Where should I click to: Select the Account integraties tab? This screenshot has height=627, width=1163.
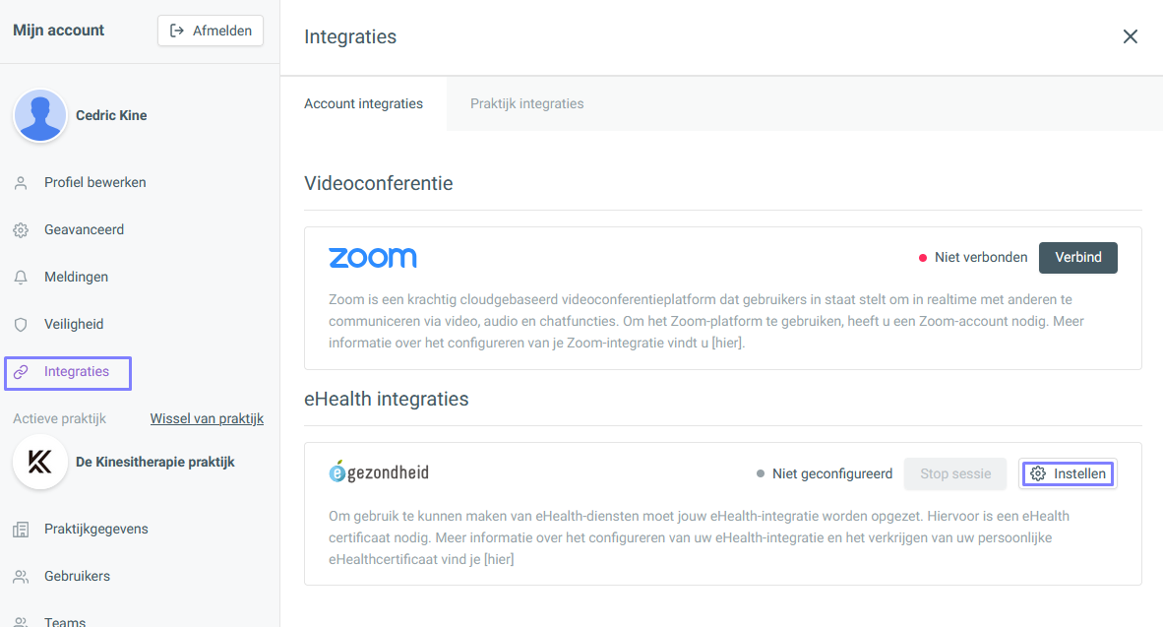[x=363, y=104]
